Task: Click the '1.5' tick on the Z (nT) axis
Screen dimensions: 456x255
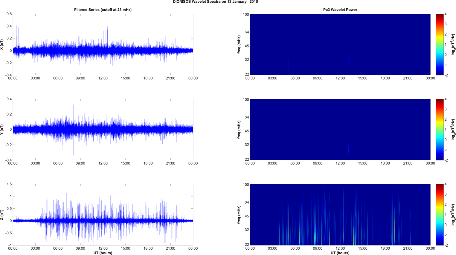Action: (x=9, y=184)
